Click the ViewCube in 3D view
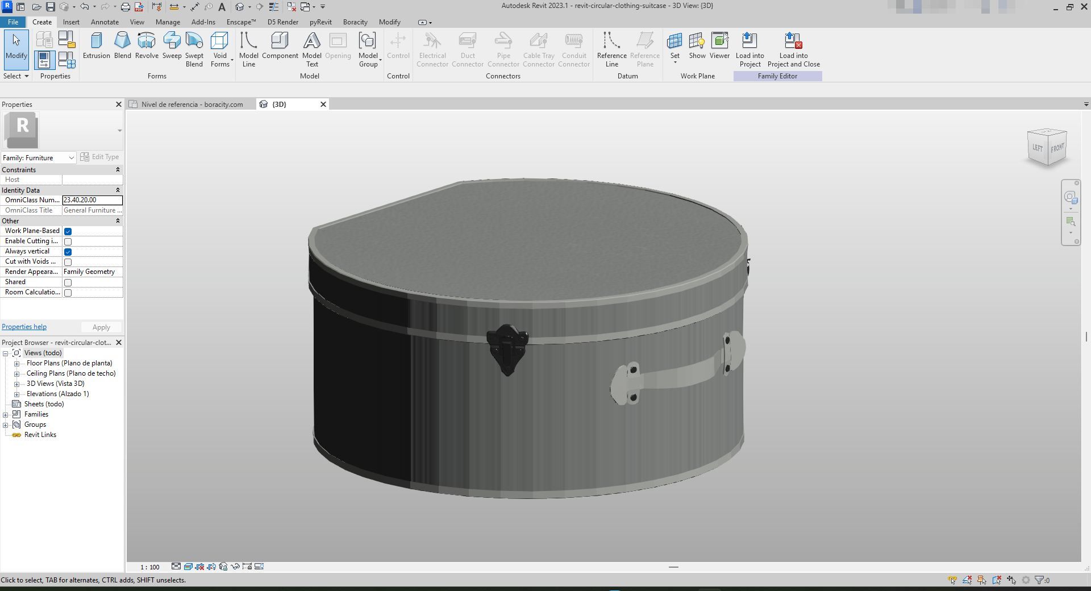This screenshot has height=591, width=1091. point(1047,148)
